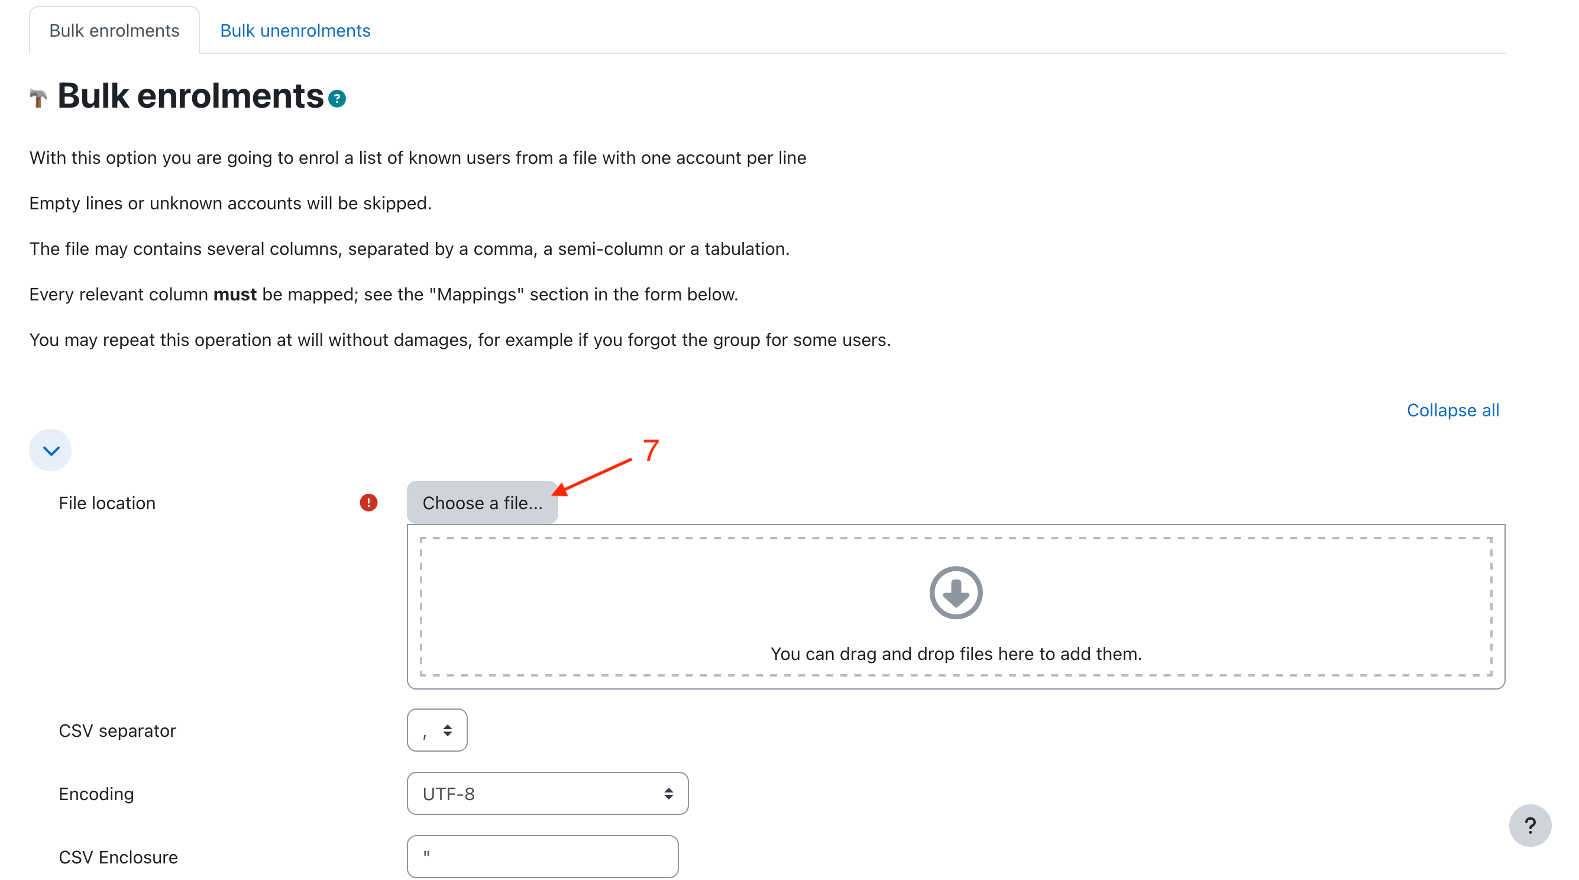The image size is (1579, 880).
Task: Click the hammer icon beside the heading
Action: (x=38, y=98)
